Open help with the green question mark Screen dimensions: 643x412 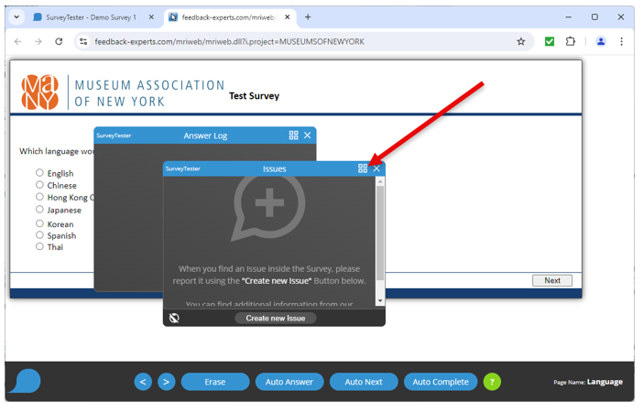coord(492,383)
